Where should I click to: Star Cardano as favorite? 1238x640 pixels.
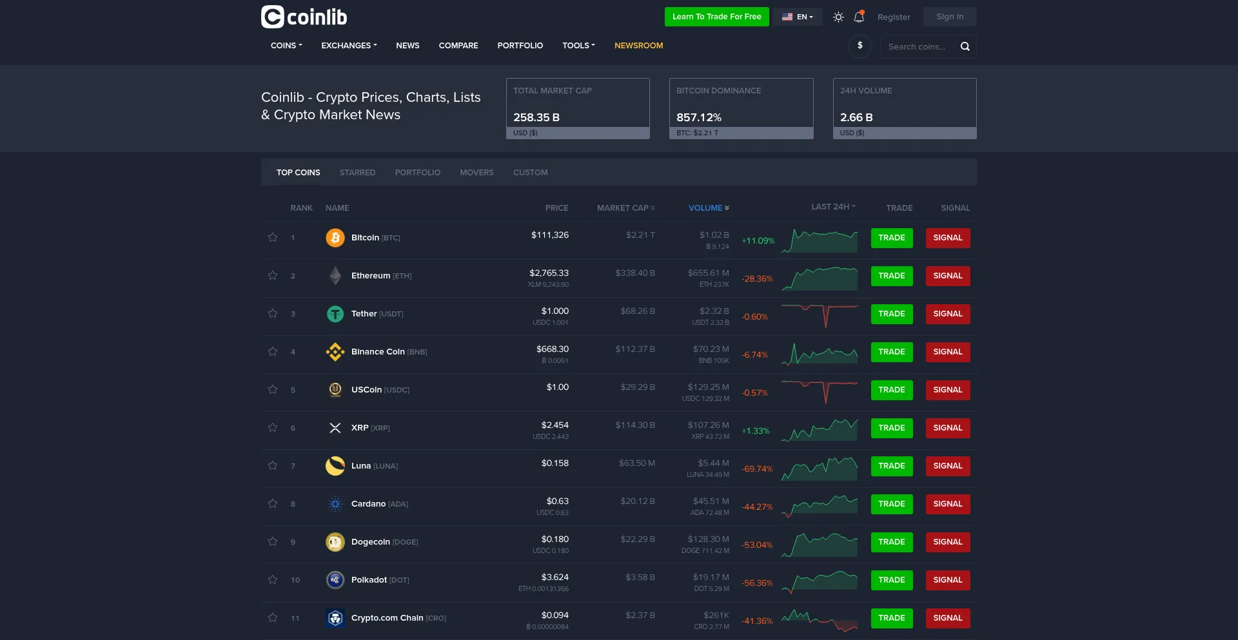point(273,503)
